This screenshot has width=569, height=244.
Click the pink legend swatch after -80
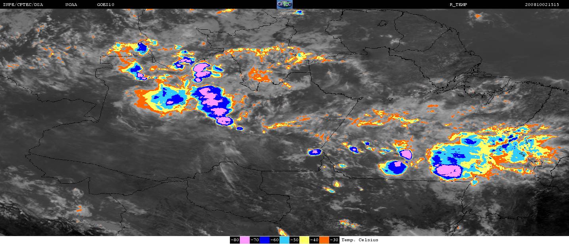click(245, 240)
